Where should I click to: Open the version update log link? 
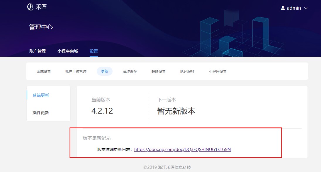point(182,149)
